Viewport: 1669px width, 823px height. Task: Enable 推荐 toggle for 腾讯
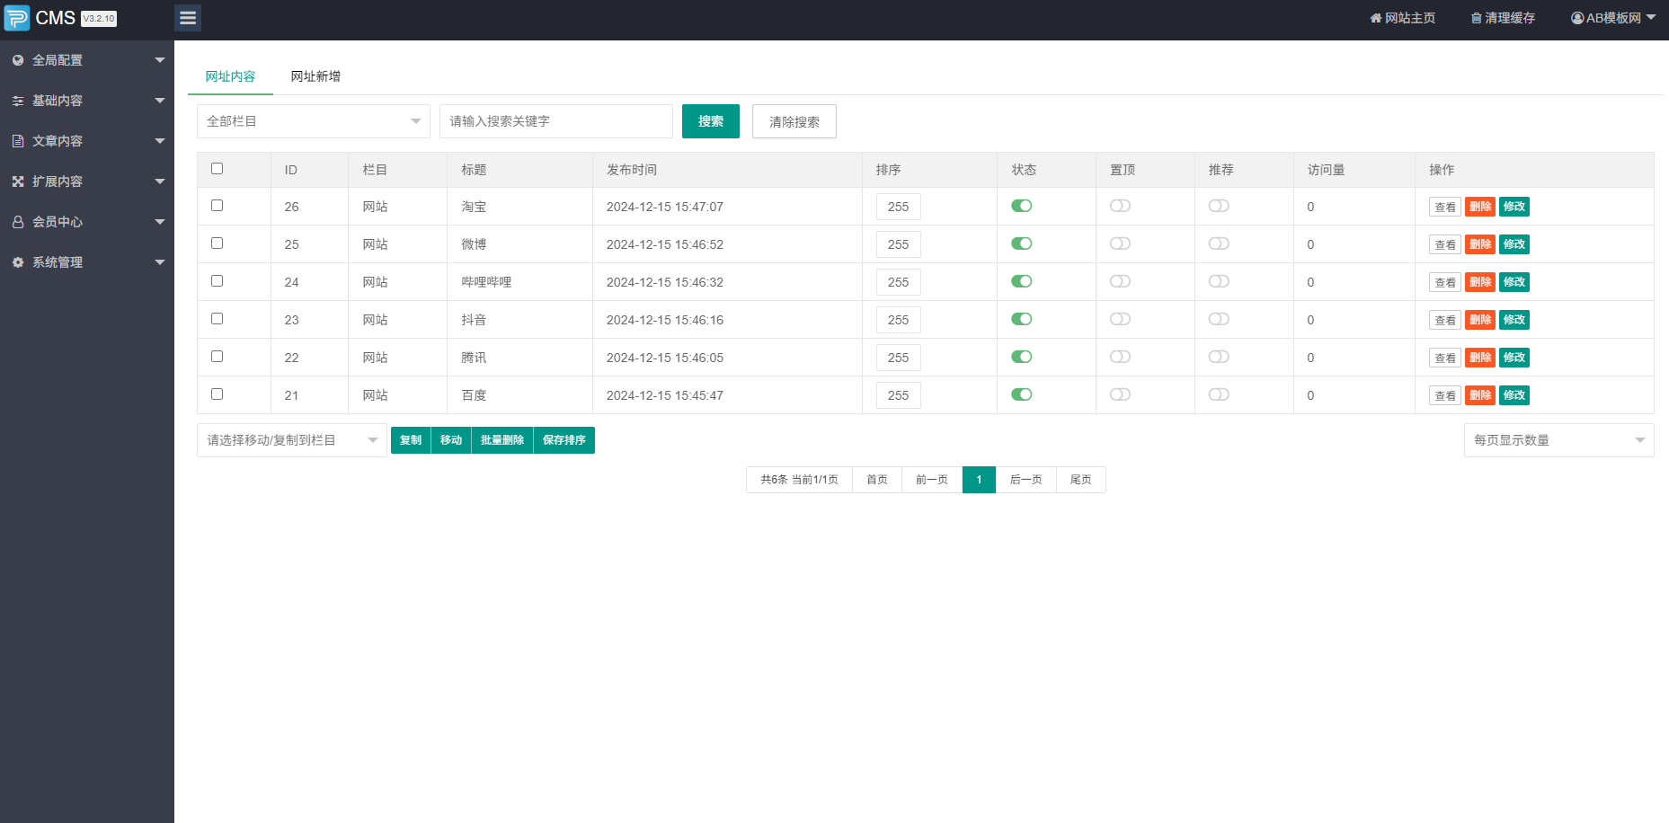pyautogui.click(x=1219, y=357)
